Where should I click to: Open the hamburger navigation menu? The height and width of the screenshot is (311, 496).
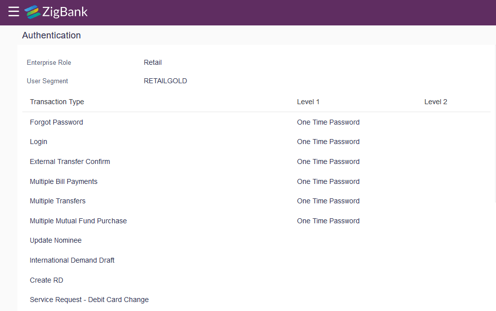[13, 12]
